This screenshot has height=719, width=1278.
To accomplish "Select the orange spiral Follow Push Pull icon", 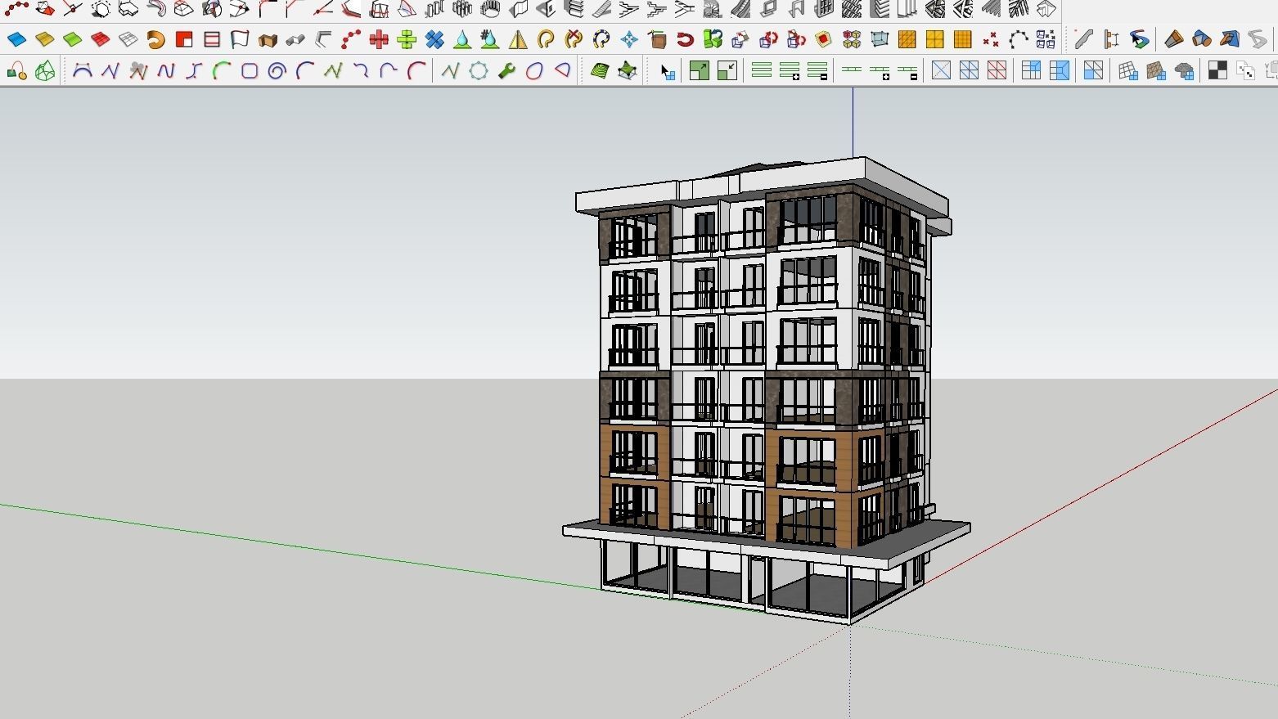I will pos(155,39).
